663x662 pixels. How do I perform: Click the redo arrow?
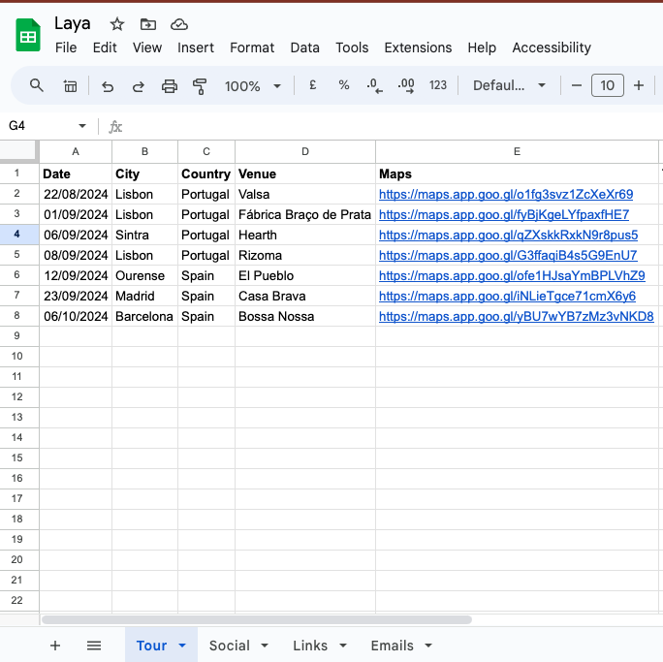(x=139, y=86)
